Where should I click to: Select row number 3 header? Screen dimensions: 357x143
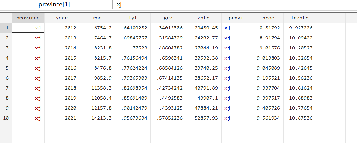click(x=6, y=48)
